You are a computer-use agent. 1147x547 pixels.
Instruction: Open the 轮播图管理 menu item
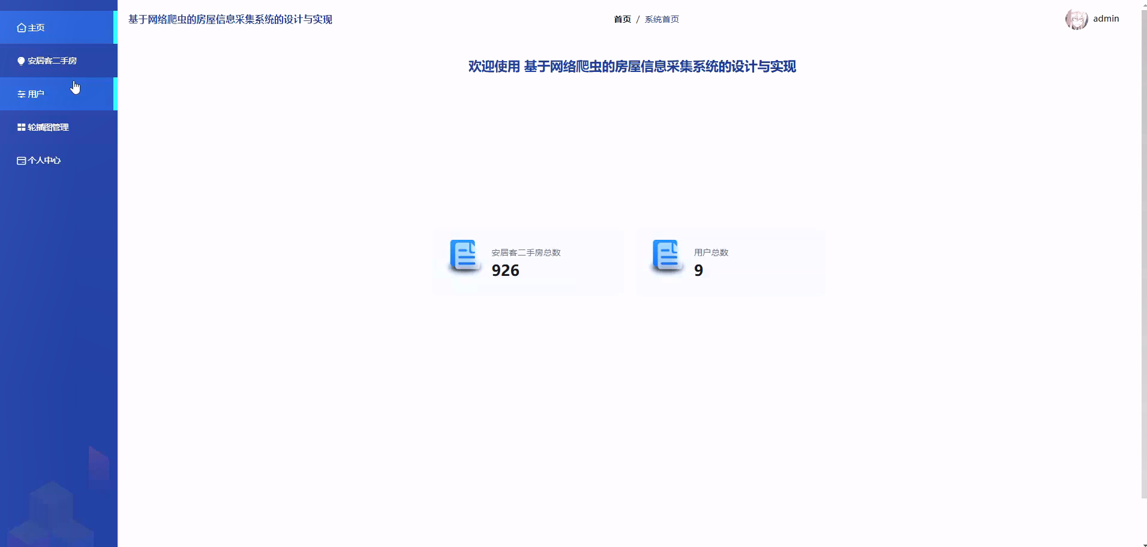coord(48,127)
